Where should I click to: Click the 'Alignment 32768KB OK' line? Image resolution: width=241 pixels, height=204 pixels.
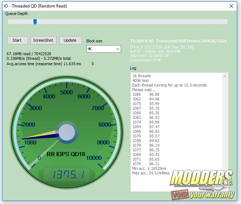(150, 56)
